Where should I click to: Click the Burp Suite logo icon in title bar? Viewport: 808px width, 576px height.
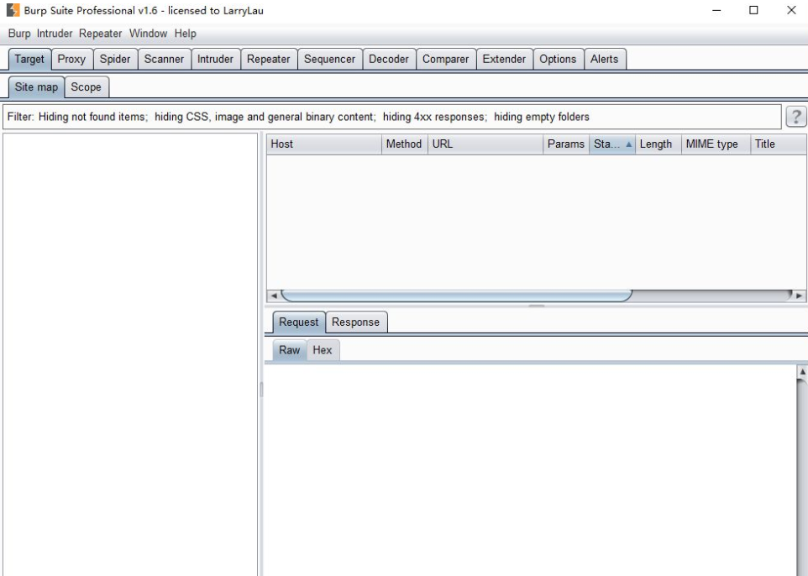[x=13, y=10]
